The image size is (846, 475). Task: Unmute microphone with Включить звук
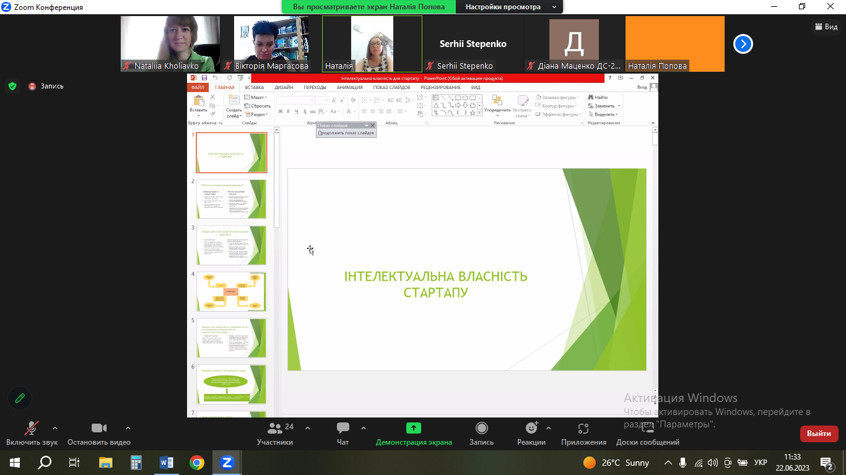[32, 429]
